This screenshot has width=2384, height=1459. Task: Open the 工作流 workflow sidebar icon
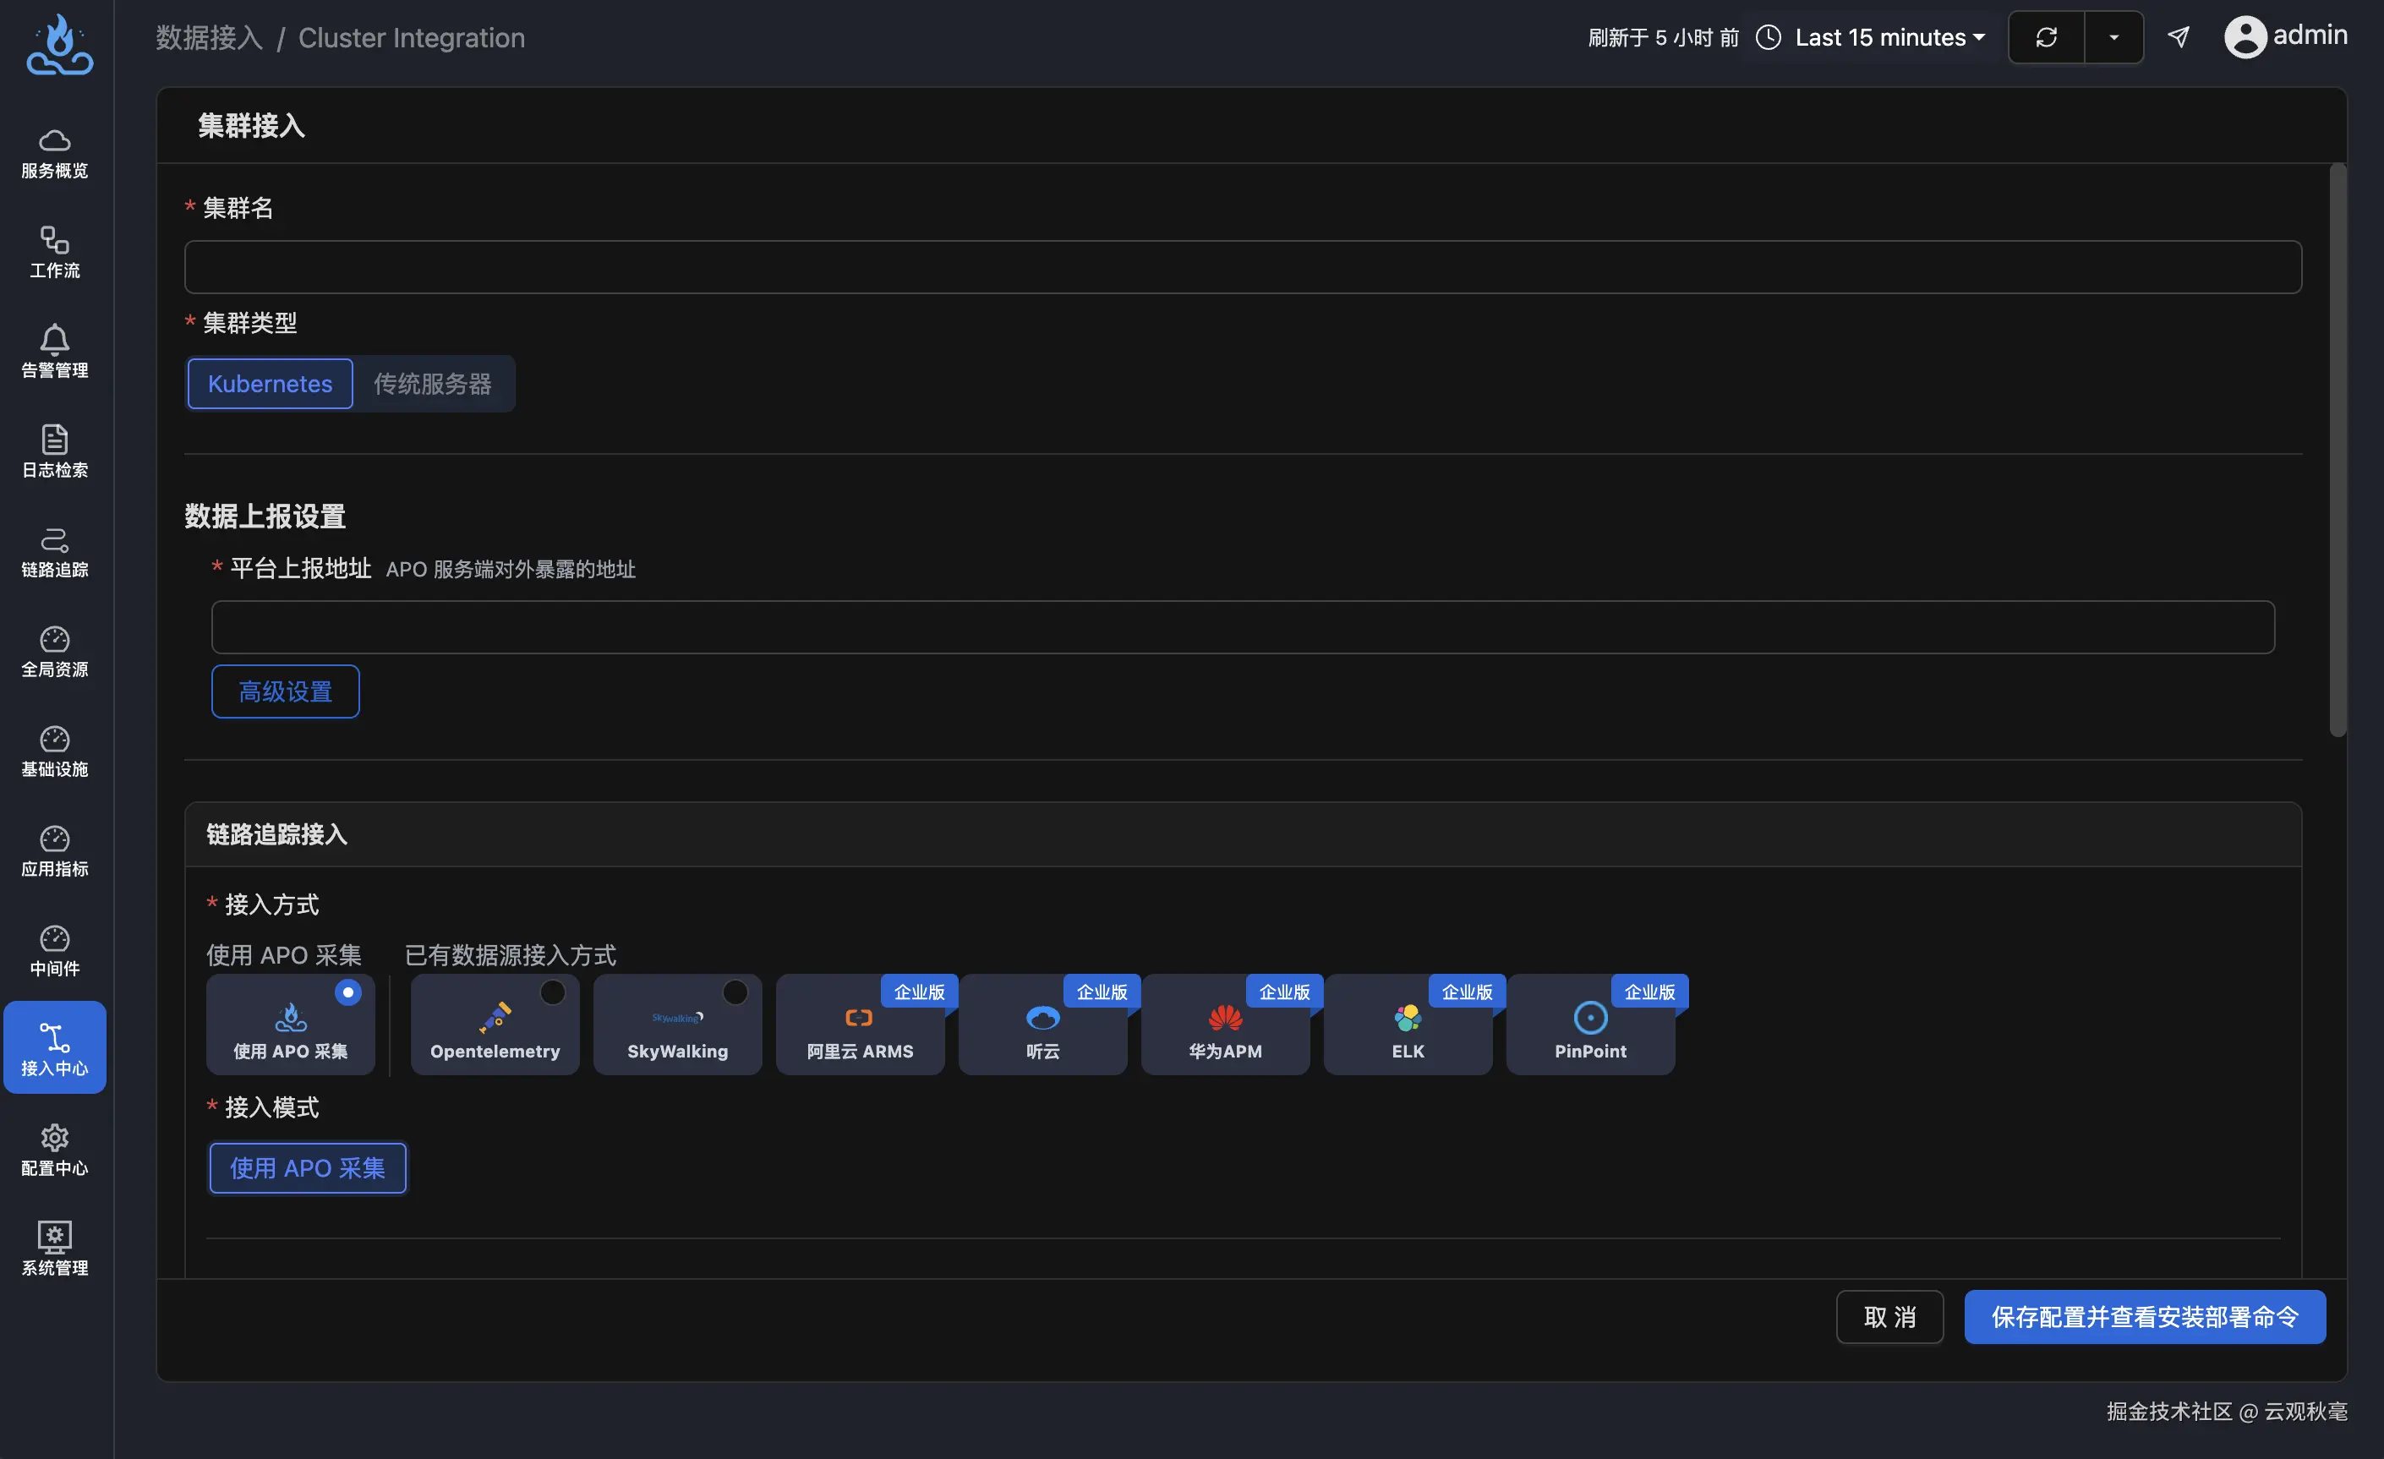coord(54,240)
